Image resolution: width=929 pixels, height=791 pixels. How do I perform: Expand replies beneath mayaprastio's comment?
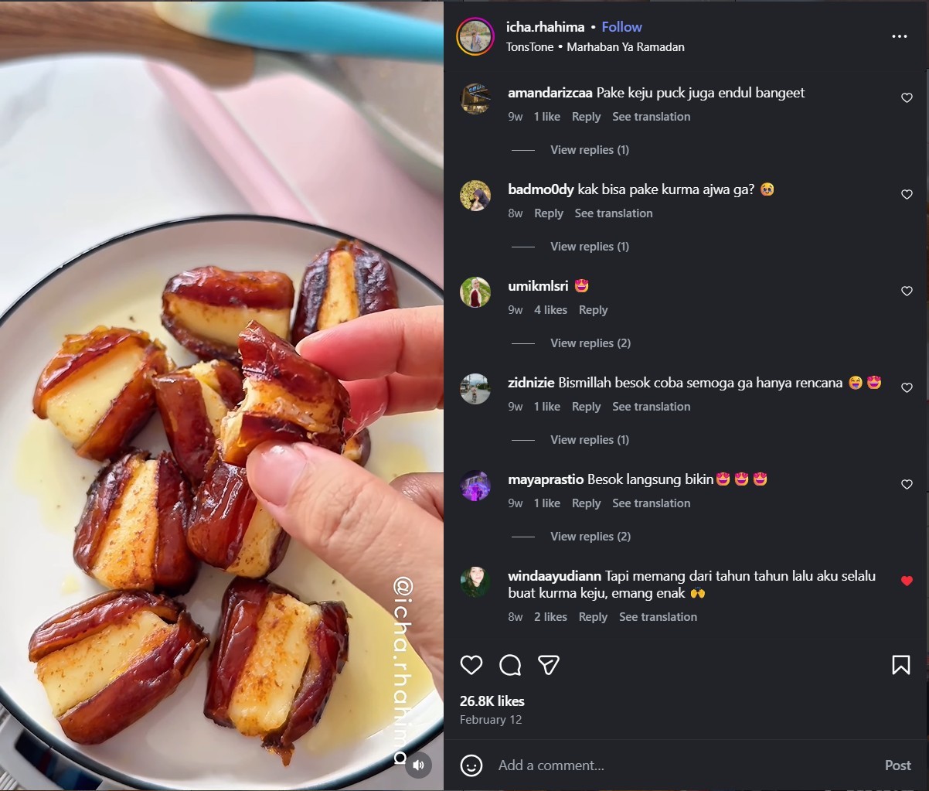tap(589, 536)
